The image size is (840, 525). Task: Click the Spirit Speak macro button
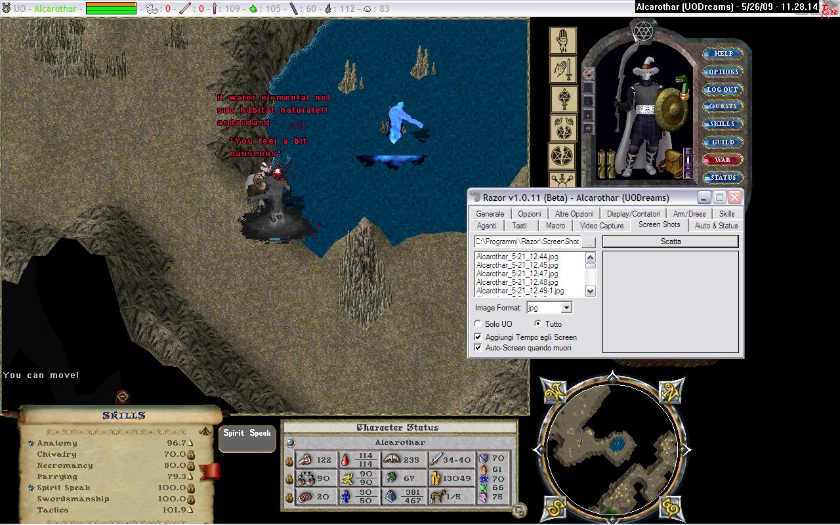pos(247,438)
